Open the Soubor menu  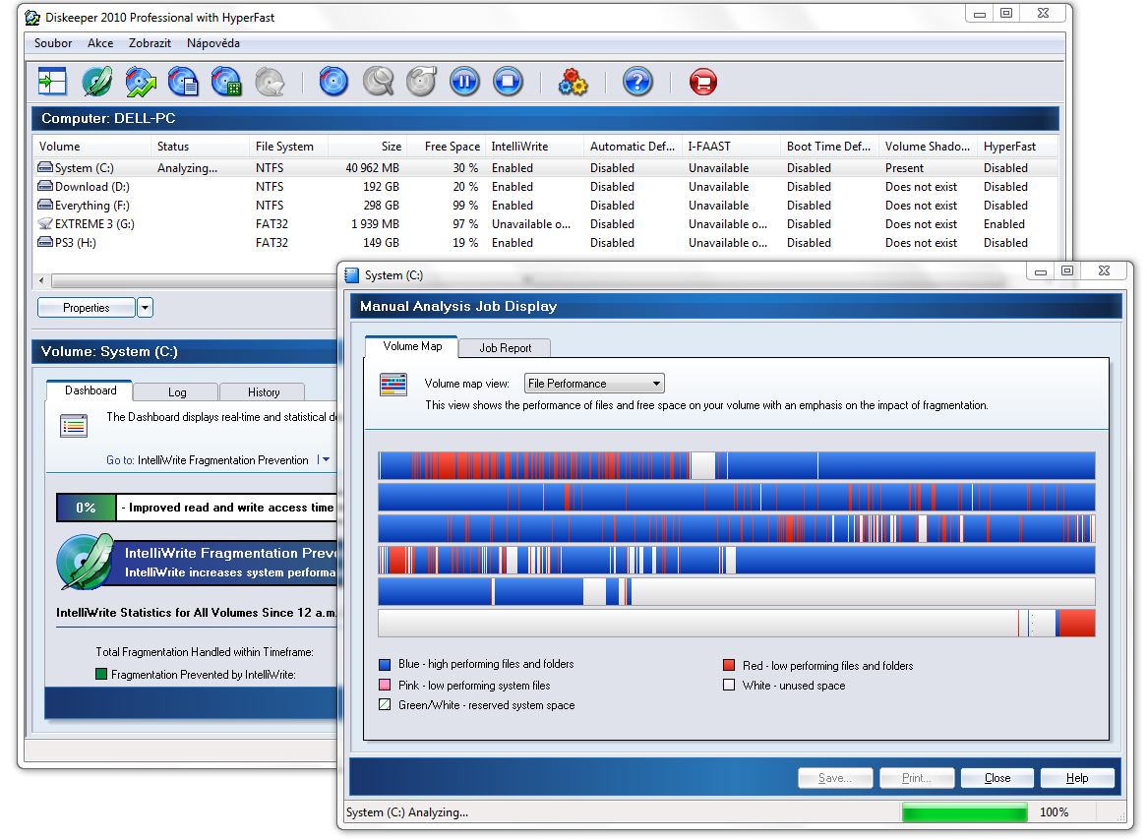coord(53,43)
